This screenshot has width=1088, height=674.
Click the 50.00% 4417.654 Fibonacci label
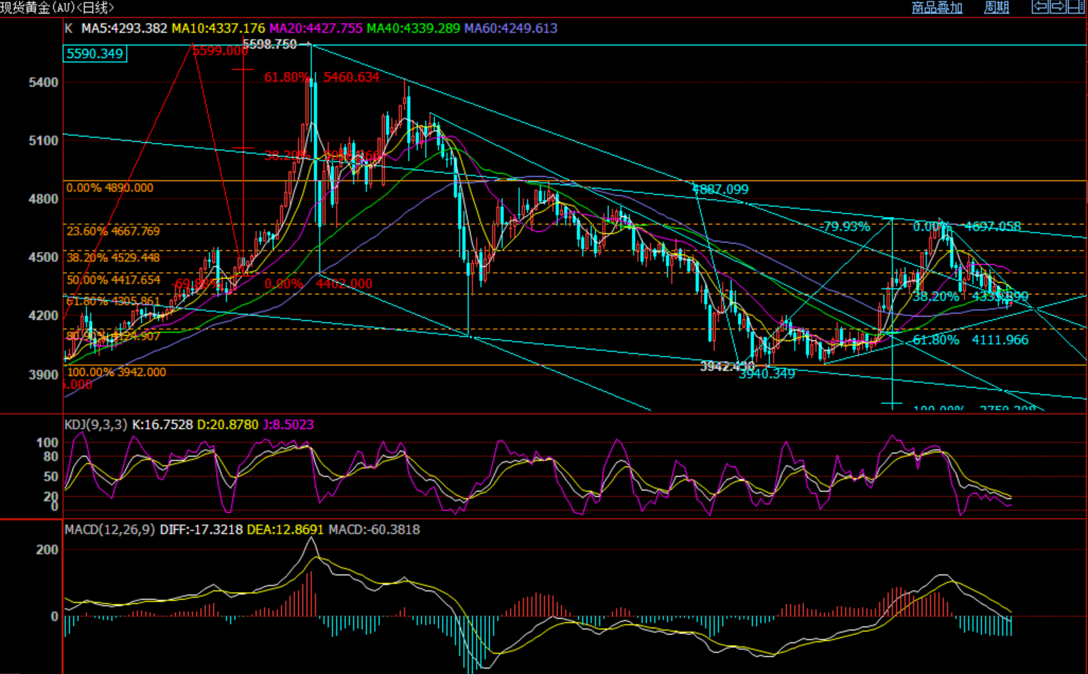[x=113, y=280]
